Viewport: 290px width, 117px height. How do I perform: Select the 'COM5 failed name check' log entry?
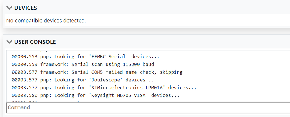click(x=97, y=72)
